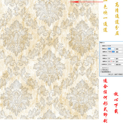Click the pixel width input field
Image resolution: width=123 pixels, height=123 pixels.
pos(111,49)
